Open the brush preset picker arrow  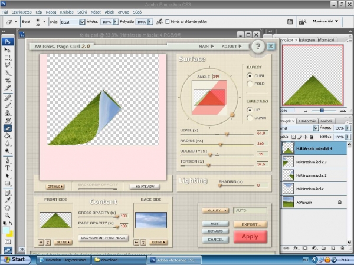click(44, 22)
